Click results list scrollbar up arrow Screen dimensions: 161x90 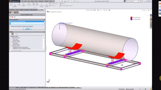click(44, 36)
